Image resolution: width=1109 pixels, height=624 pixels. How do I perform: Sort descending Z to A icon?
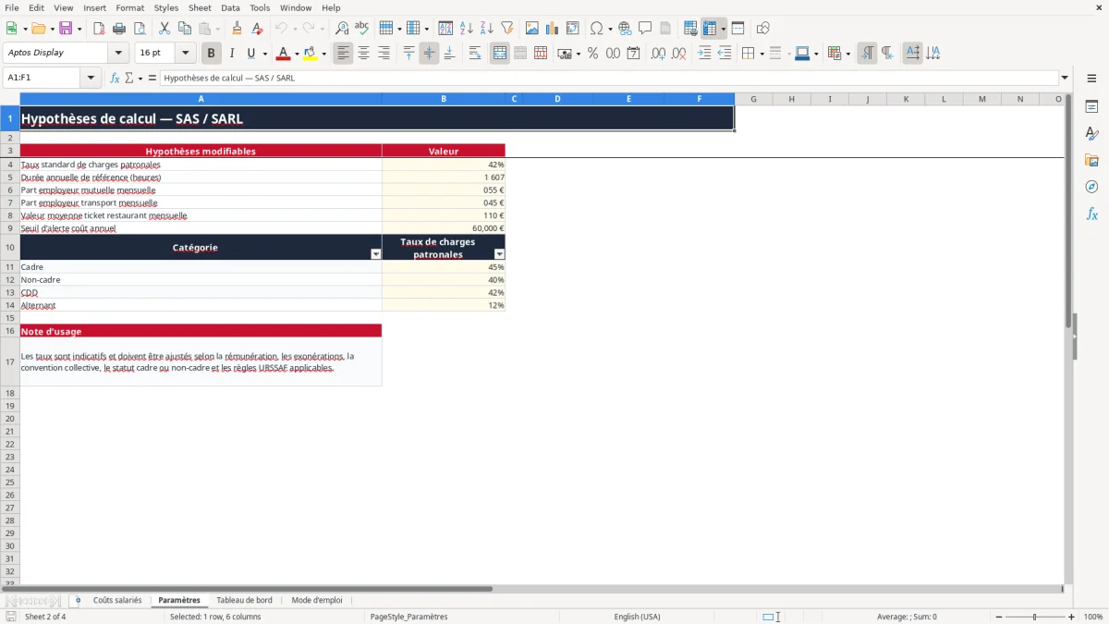[487, 29]
